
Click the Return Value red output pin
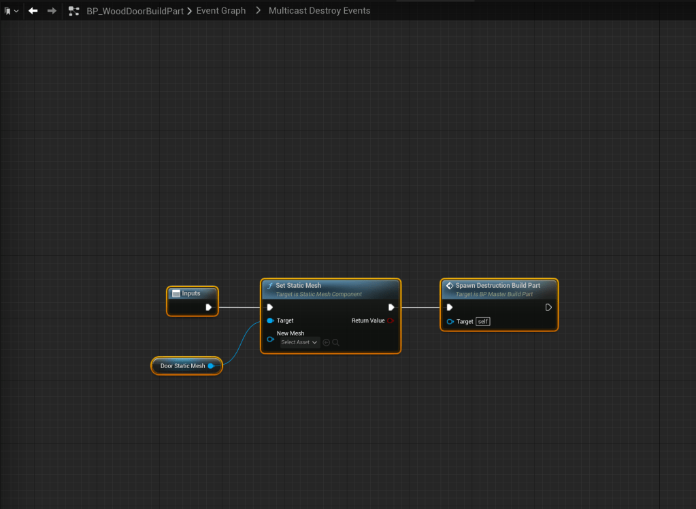tap(390, 321)
